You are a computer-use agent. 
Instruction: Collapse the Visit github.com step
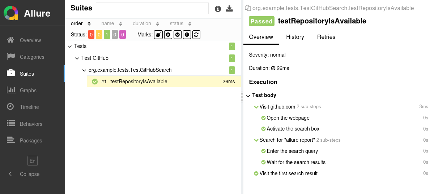pos(256,107)
